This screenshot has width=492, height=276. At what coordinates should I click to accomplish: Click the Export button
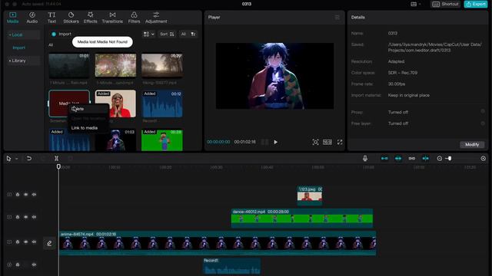tap(476, 4)
